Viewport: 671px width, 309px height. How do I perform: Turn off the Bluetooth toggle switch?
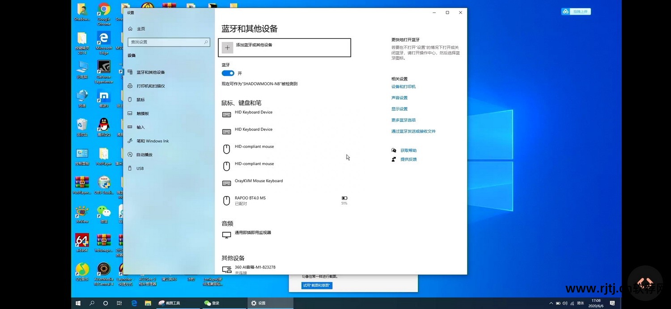pyautogui.click(x=228, y=73)
